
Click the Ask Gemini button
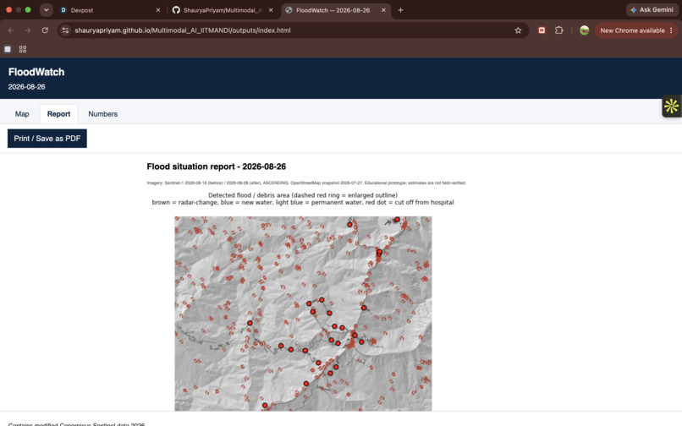(x=652, y=9)
